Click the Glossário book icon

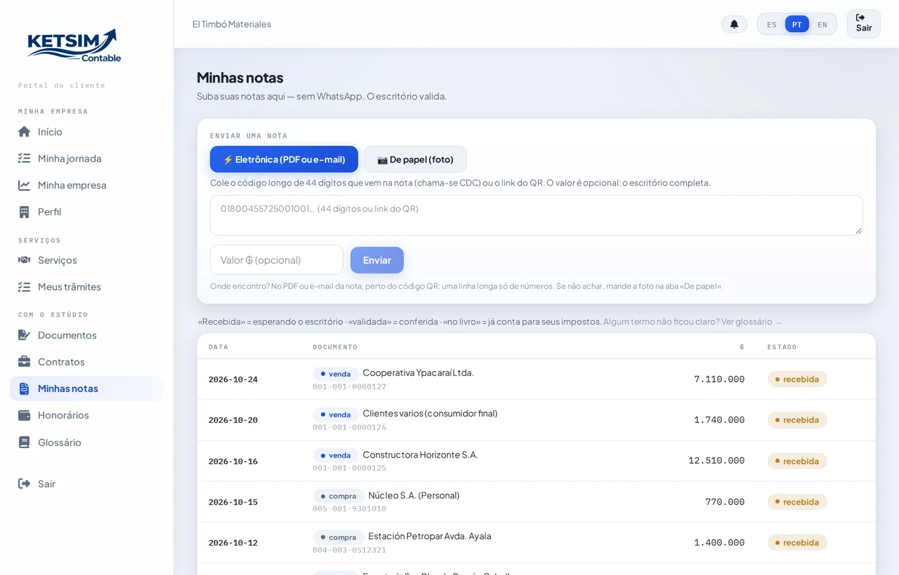point(24,442)
